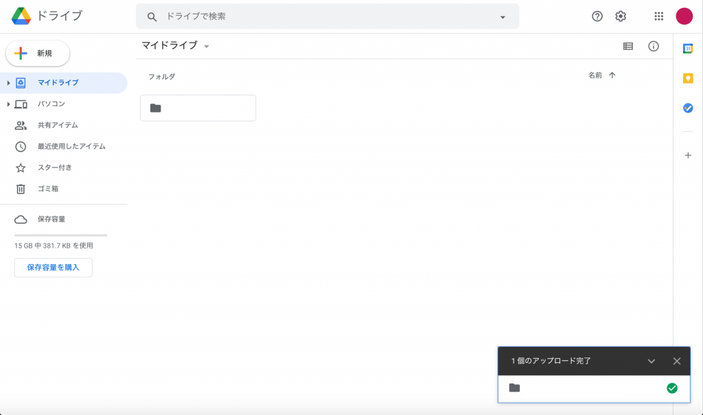The image size is (703, 415).
Task: Open ゴミ箱 in the sidebar
Action: (48, 189)
